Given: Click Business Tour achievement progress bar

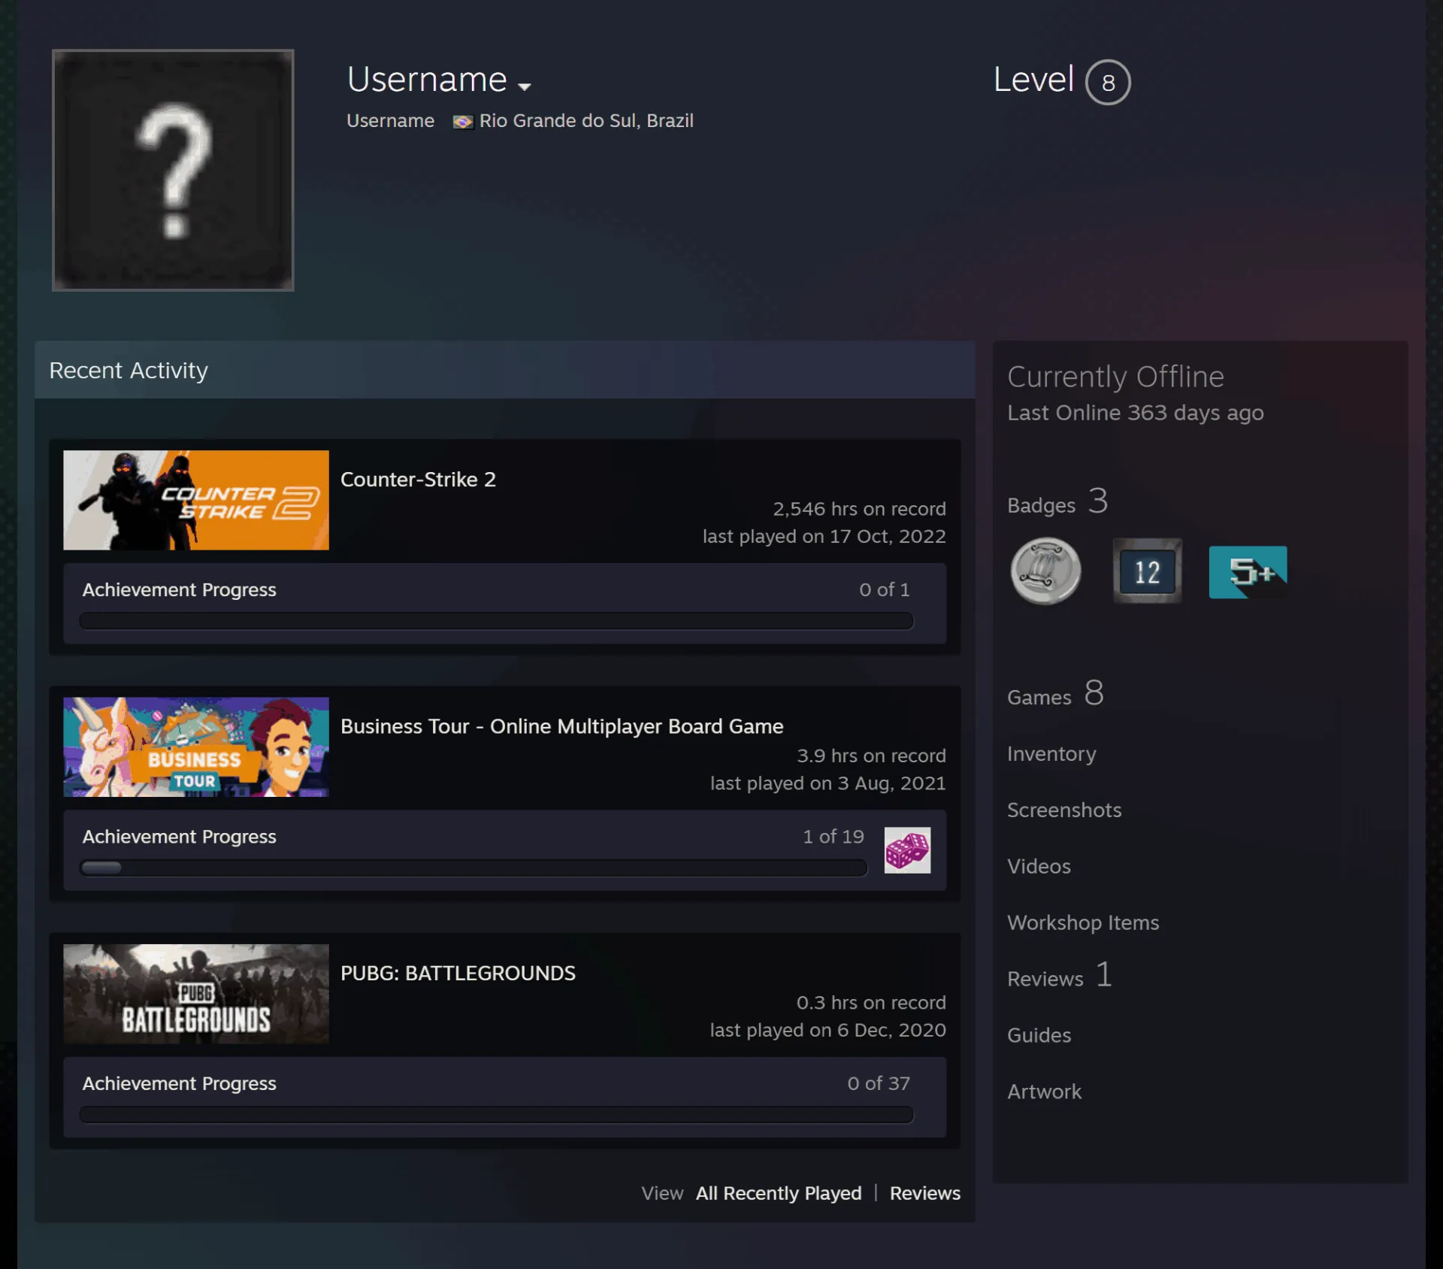Looking at the screenshot, I should [x=473, y=868].
